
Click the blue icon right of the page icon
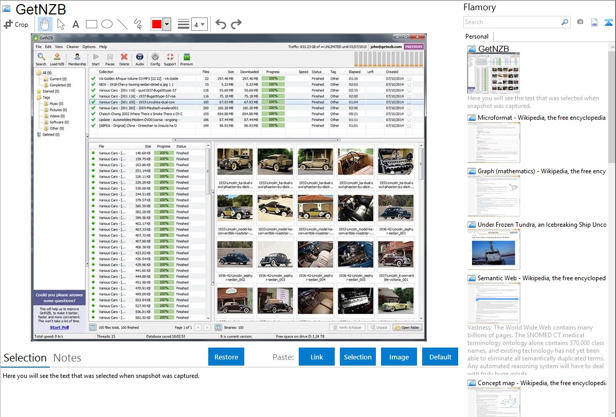[608, 22]
